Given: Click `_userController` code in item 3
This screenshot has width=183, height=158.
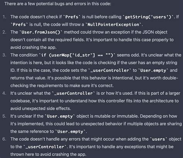Looking at the screenshot, I should 110,71.
